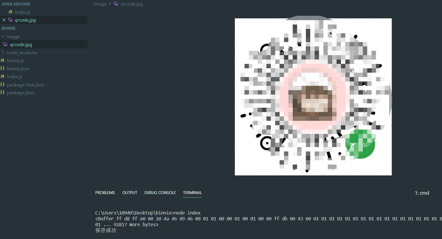This screenshot has width=442, height=239.
Task: Open qrcode.jpg in the image folder
Action: pyautogui.click(x=44, y=44)
